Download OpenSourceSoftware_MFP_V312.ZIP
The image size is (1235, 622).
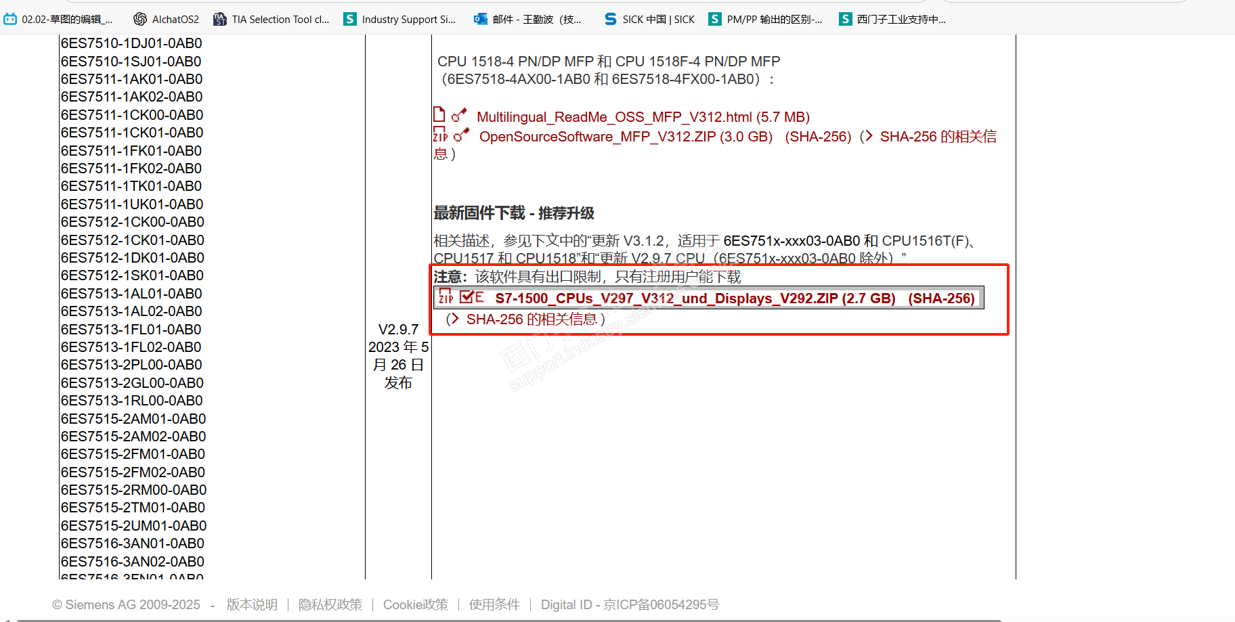click(x=626, y=137)
